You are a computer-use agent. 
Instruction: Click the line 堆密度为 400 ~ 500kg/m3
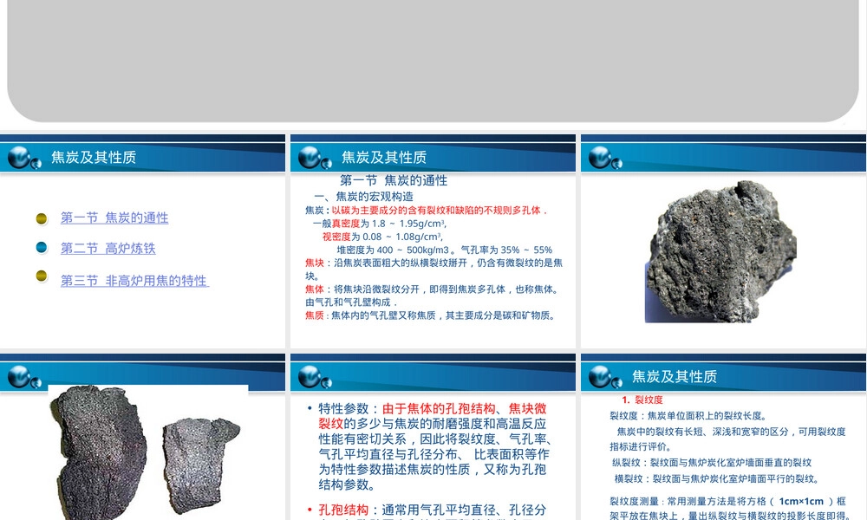click(393, 250)
